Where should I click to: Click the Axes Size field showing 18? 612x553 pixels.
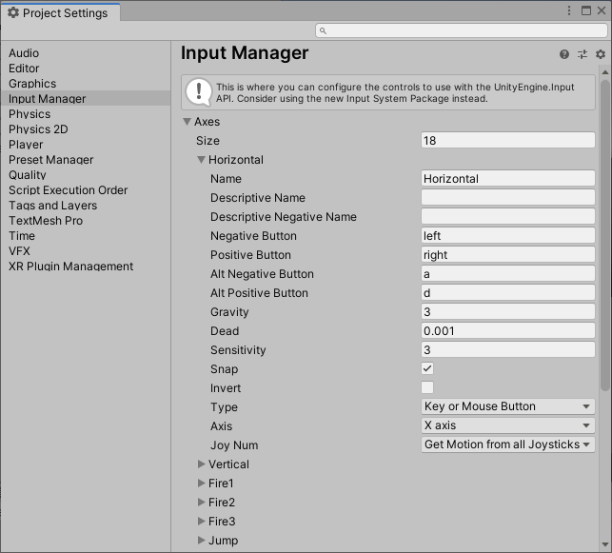coord(508,140)
